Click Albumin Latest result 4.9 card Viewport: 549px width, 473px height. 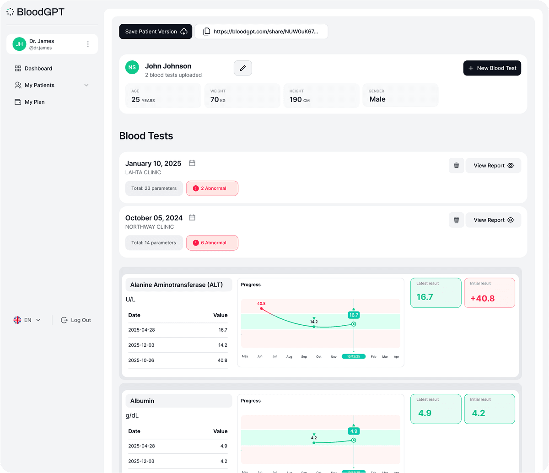point(436,409)
